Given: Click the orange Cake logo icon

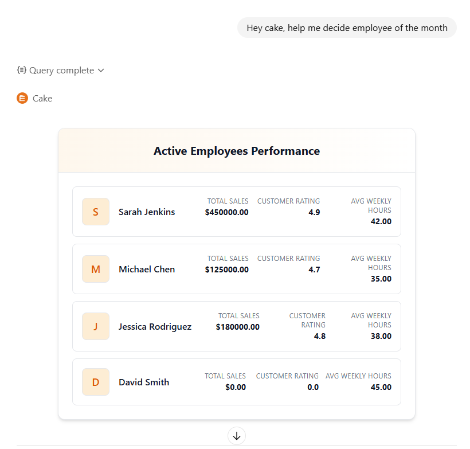Looking at the screenshot, I should click(22, 98).
